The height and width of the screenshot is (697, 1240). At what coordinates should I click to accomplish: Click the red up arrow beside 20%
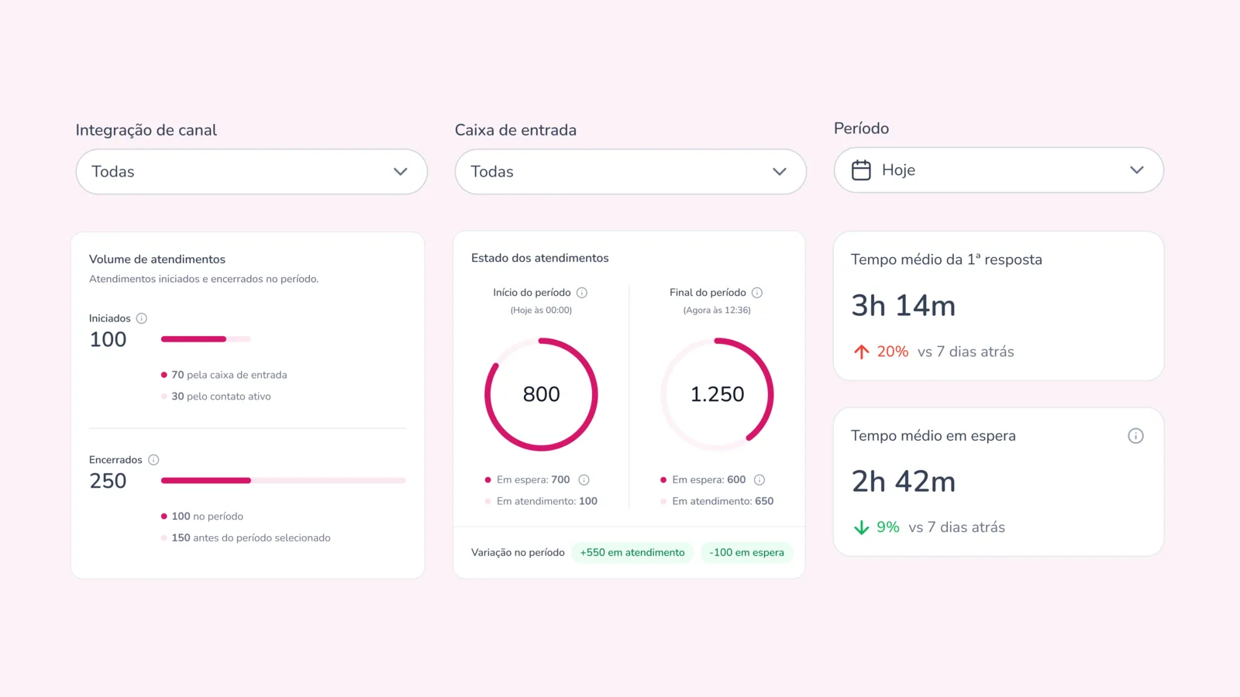point(861,352)
